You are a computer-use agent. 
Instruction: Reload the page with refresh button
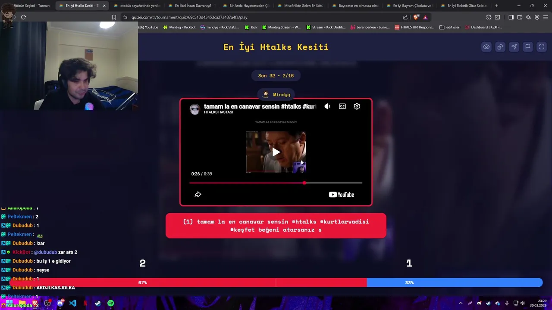pyautogui.click(x=24, y=17)
